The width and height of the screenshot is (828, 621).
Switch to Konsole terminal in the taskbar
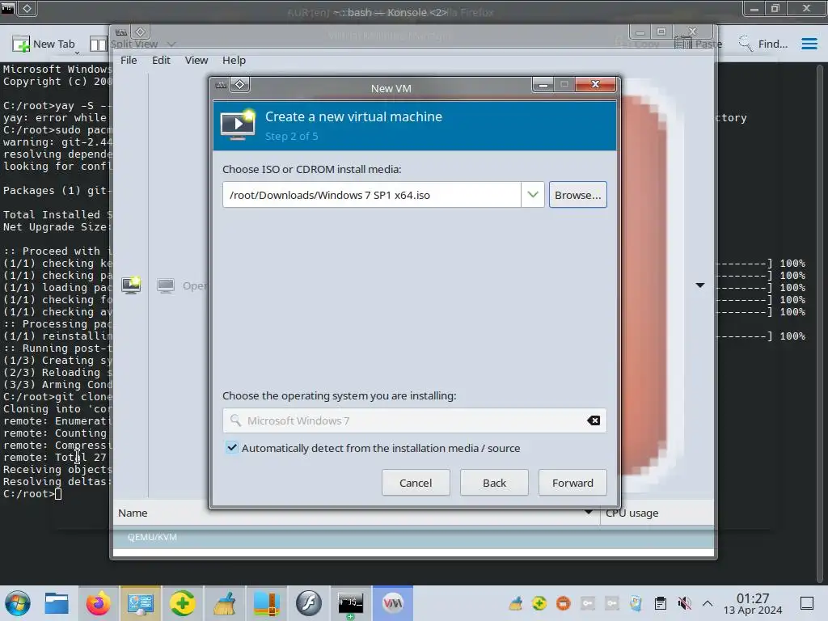click(x=351, y=603)
